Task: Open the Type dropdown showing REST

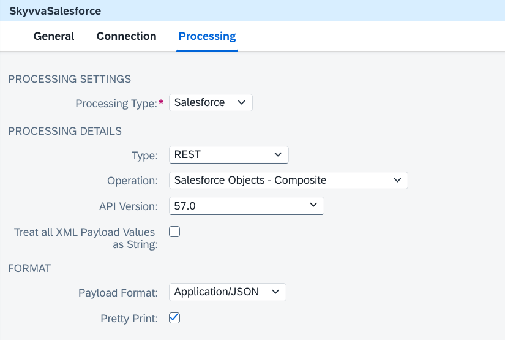Action: coord(229,155)
